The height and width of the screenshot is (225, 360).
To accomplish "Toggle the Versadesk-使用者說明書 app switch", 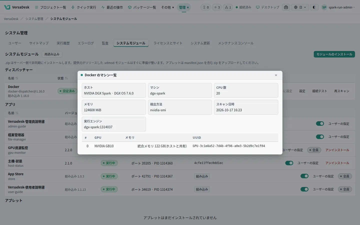I will (304, 189).
